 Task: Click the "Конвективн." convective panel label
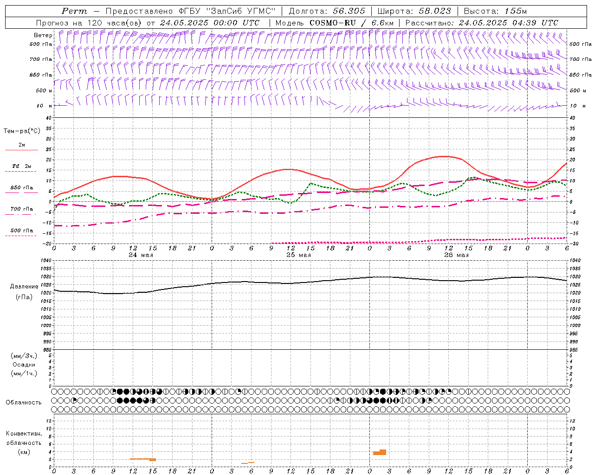pos(24,434)
